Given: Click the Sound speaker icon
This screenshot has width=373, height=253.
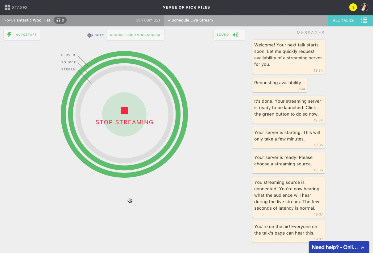Looking at the screenshot, I should click(235, 35).
